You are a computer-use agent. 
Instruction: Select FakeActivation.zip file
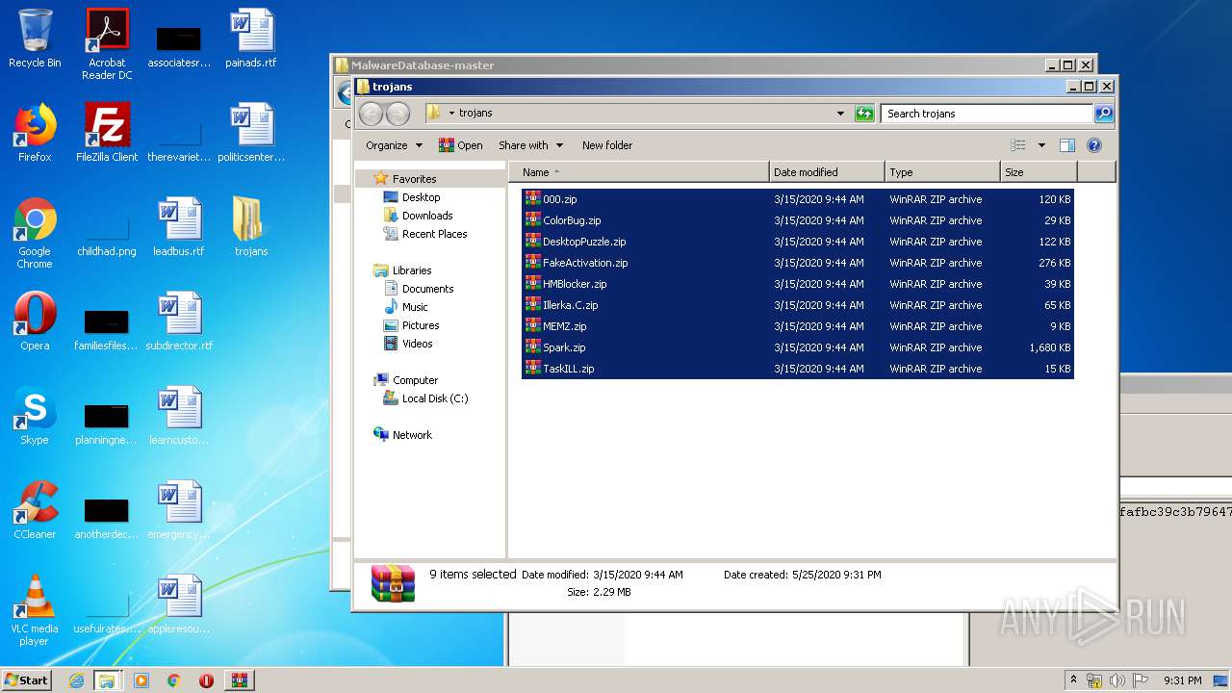tap(798, 263)
